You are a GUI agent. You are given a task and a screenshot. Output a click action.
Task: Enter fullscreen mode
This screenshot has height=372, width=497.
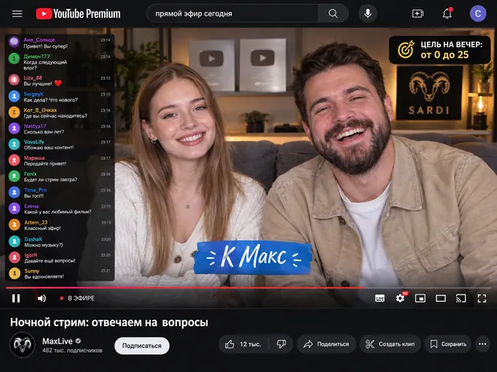(x=481, y=298)
